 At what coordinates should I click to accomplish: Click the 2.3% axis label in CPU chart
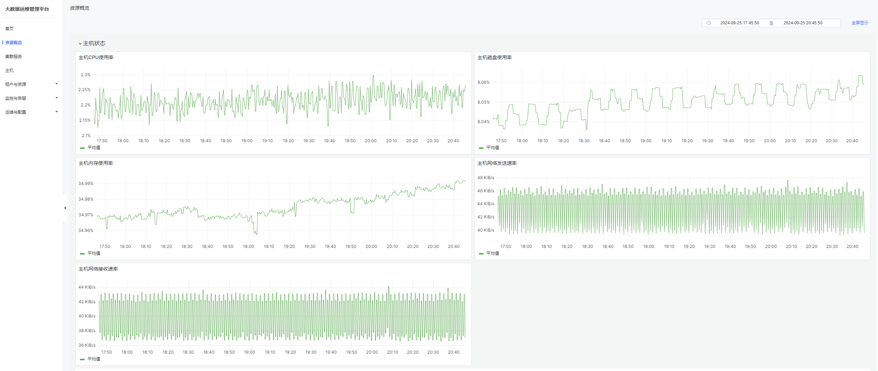[x=85, y=75]
